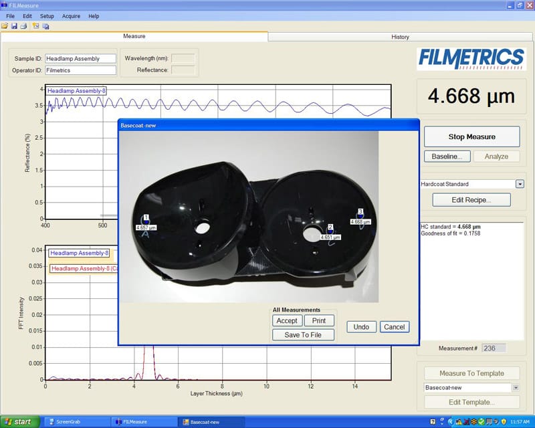
Task: Open the Basecoat-new template dropdown
Action: click(x=516, y=387)
